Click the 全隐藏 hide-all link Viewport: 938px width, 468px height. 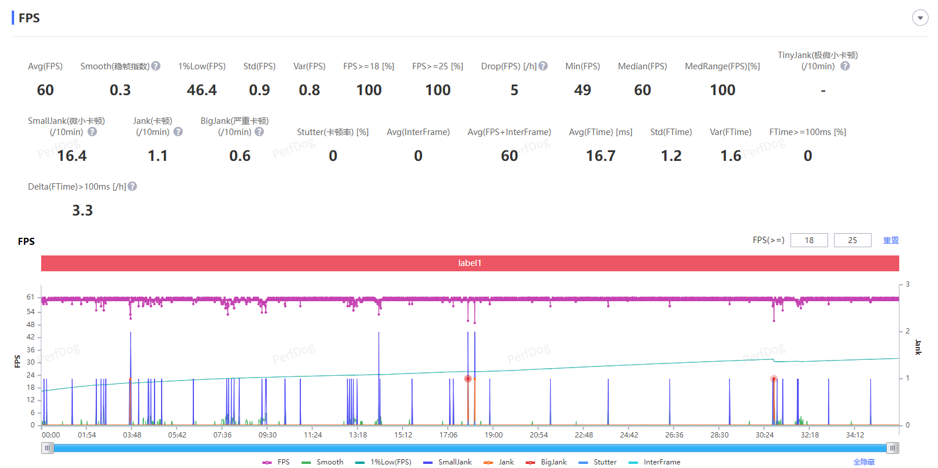[864, 462]
